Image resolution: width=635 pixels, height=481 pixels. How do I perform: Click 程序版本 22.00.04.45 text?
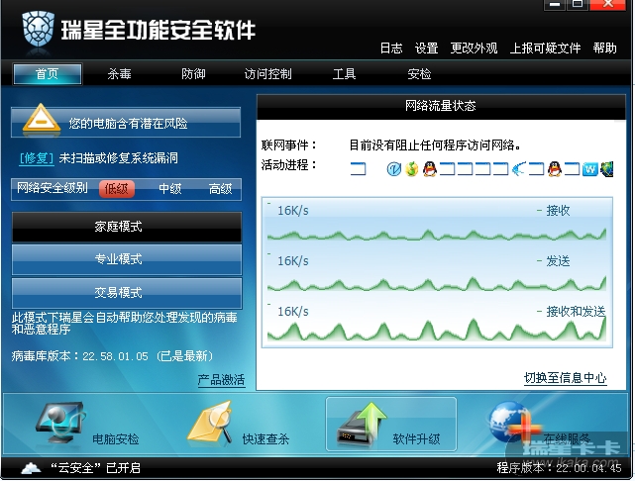(560, 468)
